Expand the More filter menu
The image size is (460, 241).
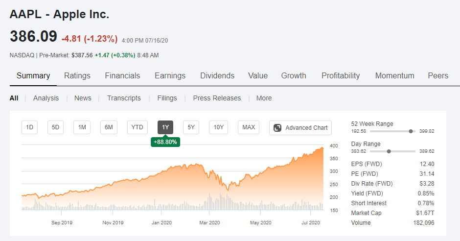(x=264, y=98)
